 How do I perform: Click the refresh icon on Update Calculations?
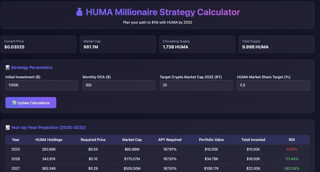(x=14, y=103)
